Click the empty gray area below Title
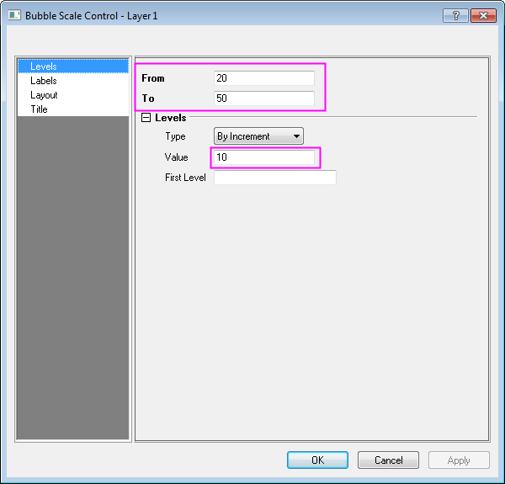 pyautogui.click(x=72, y=278)
